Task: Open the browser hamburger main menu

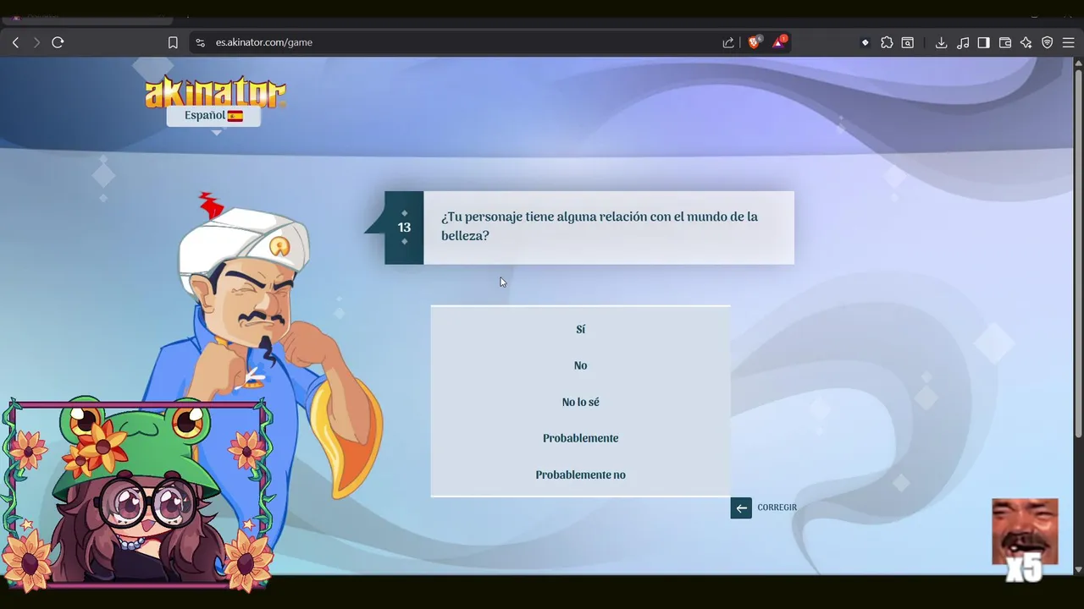Action: click(1068, 42)
